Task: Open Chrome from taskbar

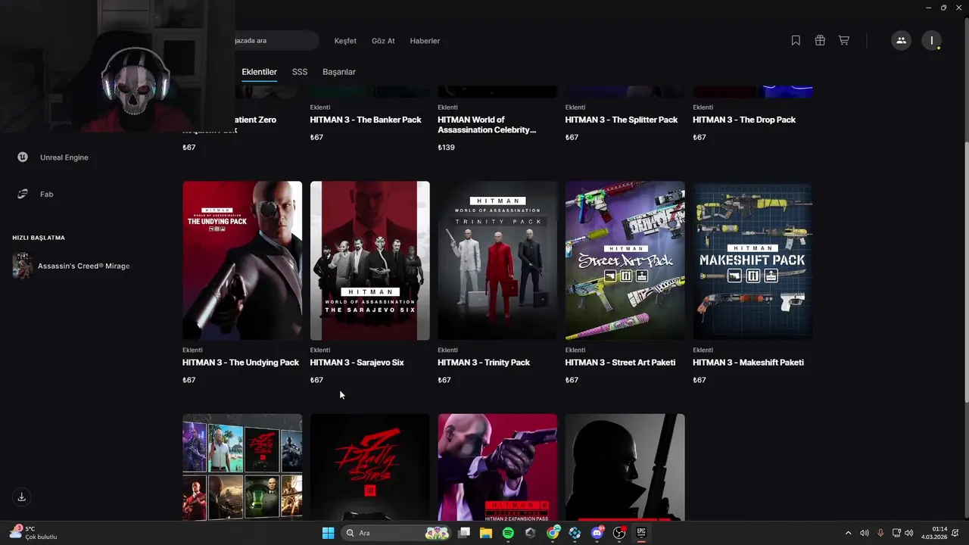Action: (553, 533)
